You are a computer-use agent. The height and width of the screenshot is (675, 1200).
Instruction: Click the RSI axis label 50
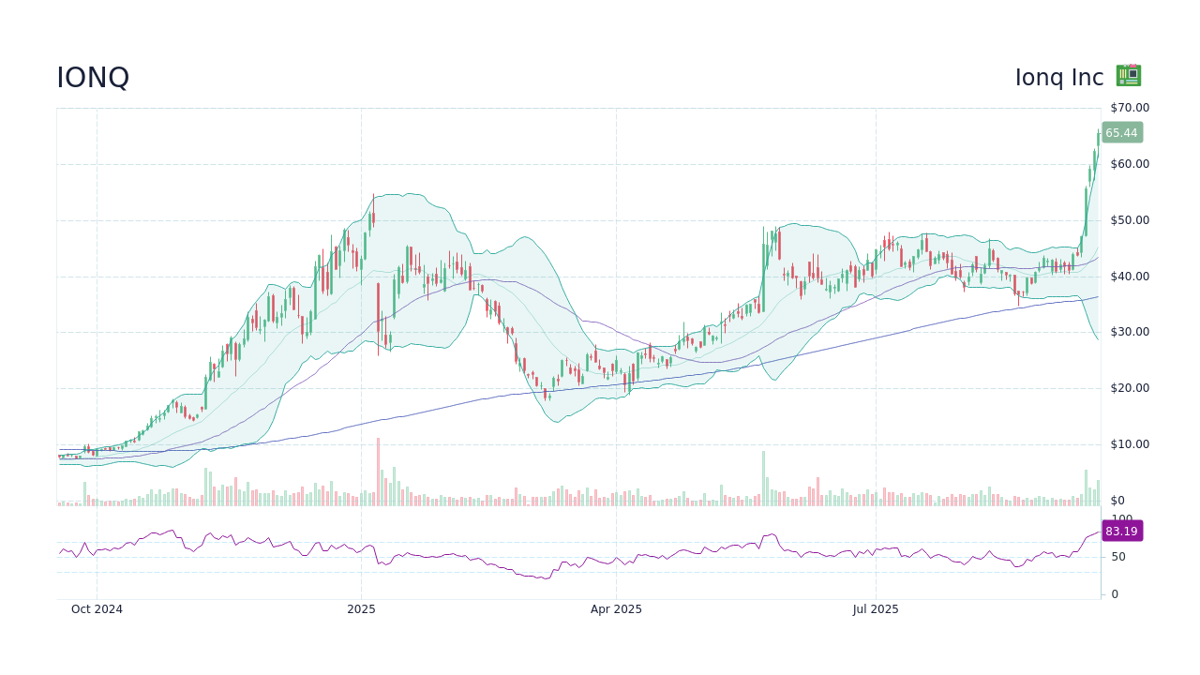[x=1119, y=557]
